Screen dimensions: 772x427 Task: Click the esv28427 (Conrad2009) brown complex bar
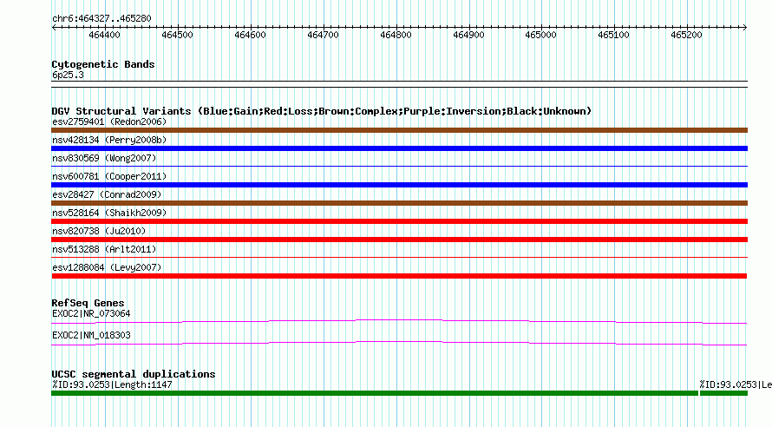(399, 203)
